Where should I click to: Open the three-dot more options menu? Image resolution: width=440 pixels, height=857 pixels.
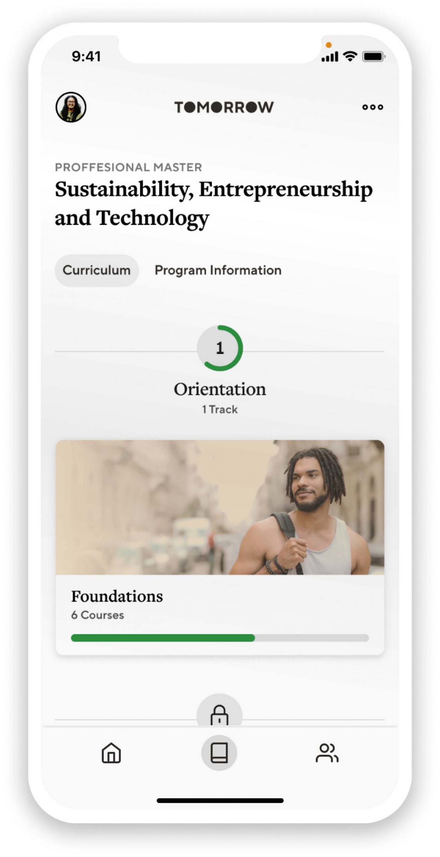[373, 107]
